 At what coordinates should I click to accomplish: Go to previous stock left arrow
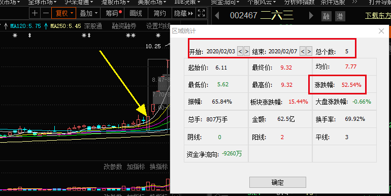tap(217, 16)
